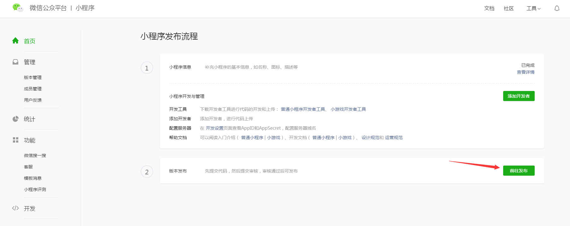Click the 已完成 status text

pos(528,65)
